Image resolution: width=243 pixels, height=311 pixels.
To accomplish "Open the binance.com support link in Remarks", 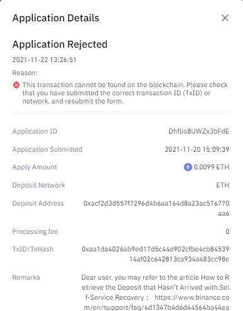I will [x=156, y=302].
